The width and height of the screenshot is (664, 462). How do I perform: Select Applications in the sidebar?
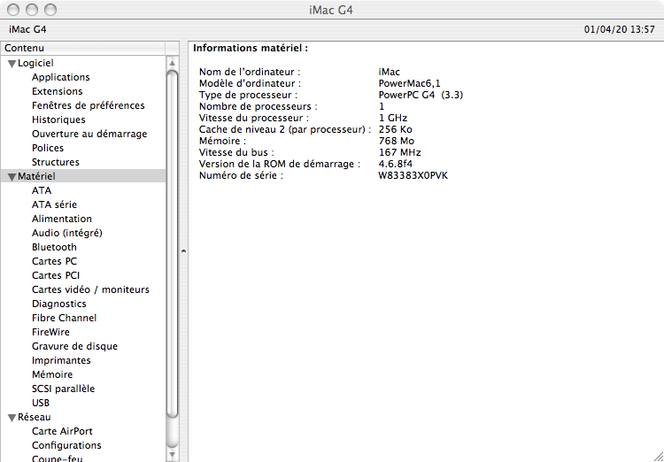[x=60, y=77]
